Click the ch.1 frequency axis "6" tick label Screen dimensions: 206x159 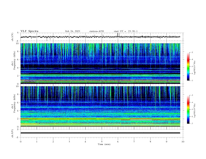18,59
